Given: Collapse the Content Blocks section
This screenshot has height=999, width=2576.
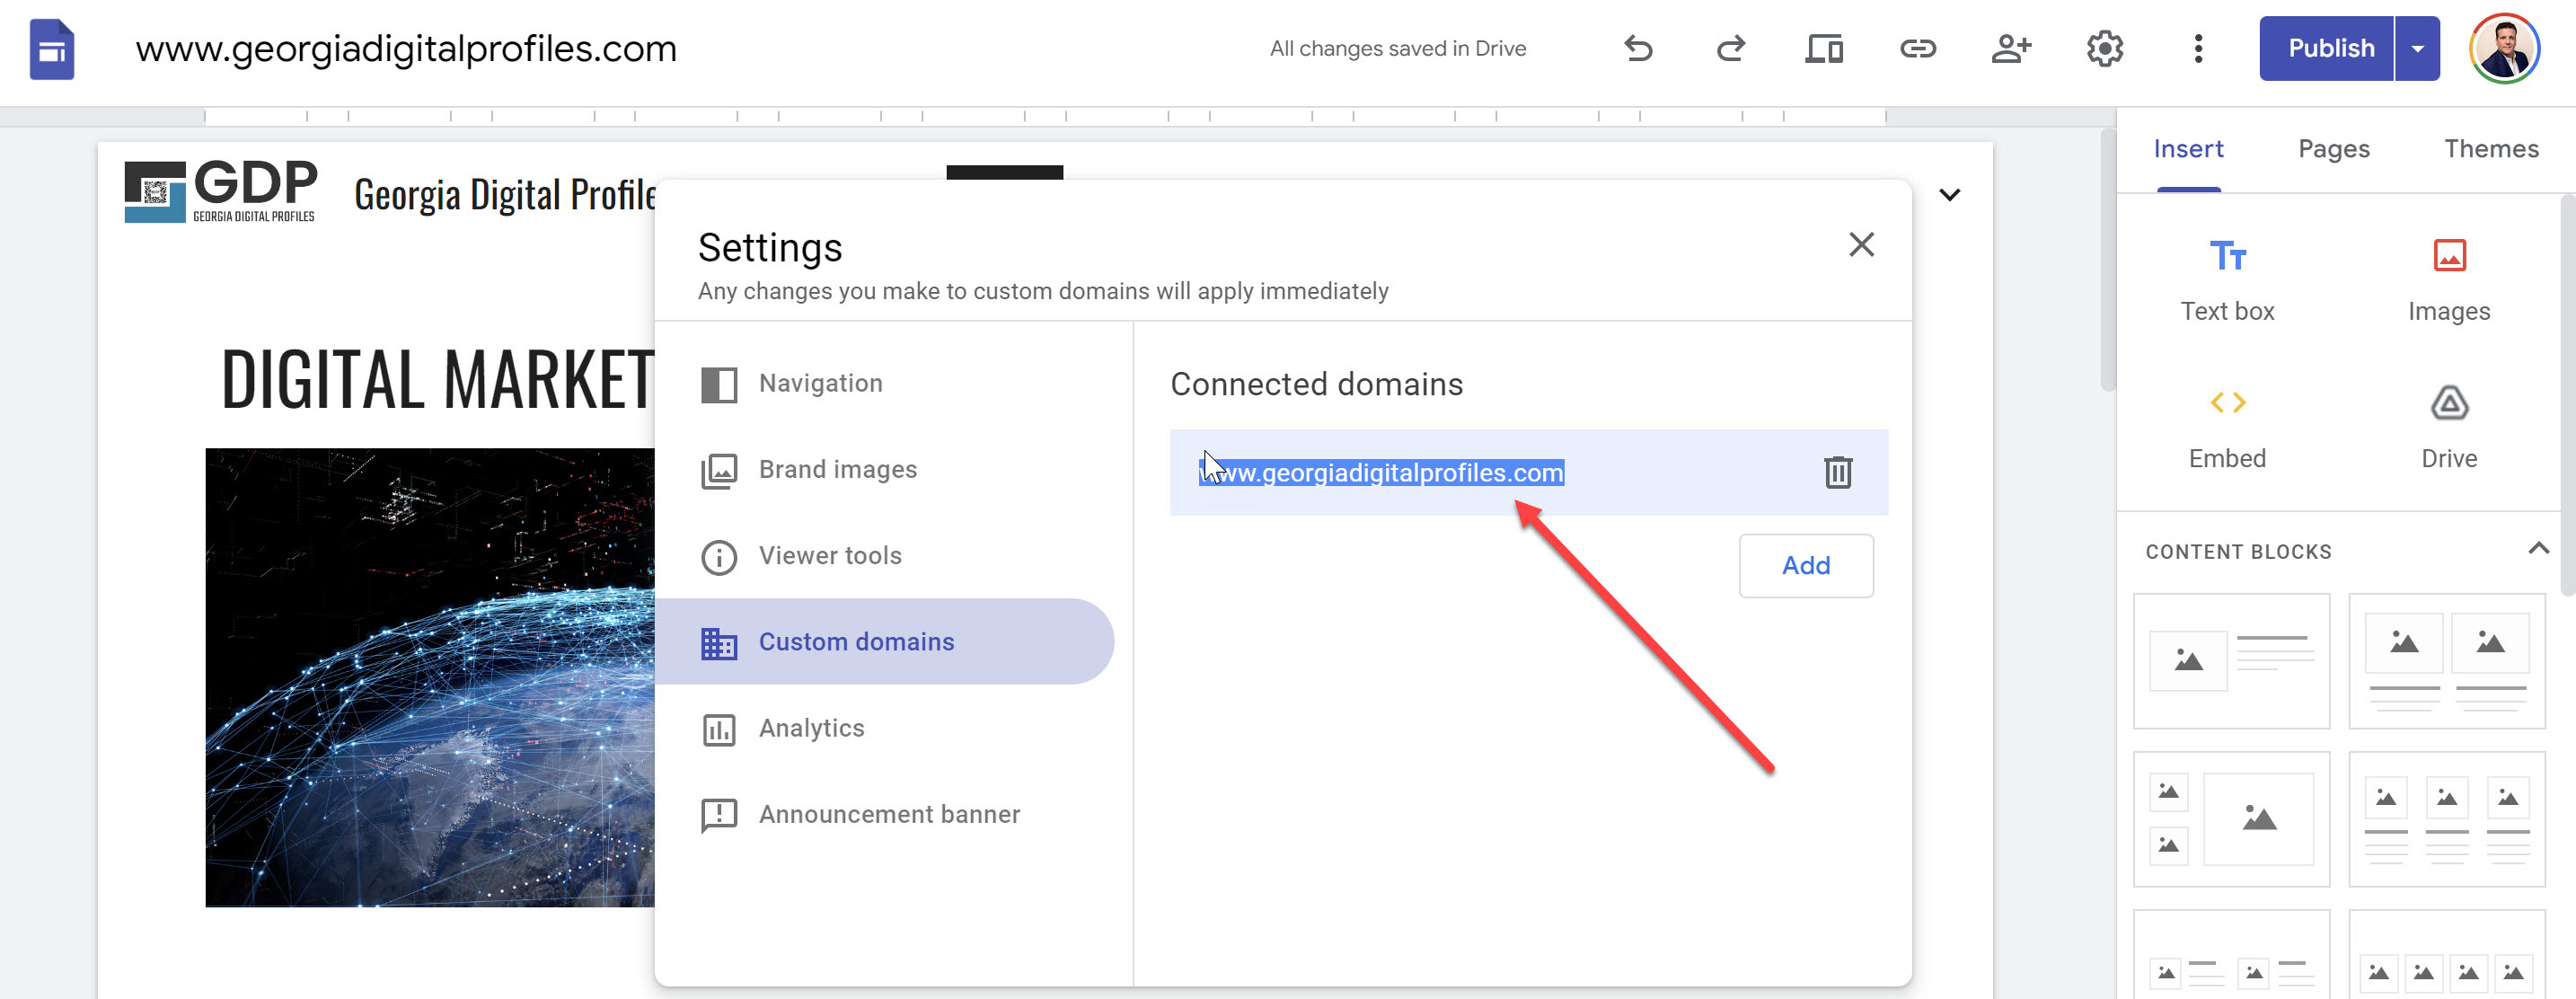Looking at the screenshot, I should tap(2537, 548).
